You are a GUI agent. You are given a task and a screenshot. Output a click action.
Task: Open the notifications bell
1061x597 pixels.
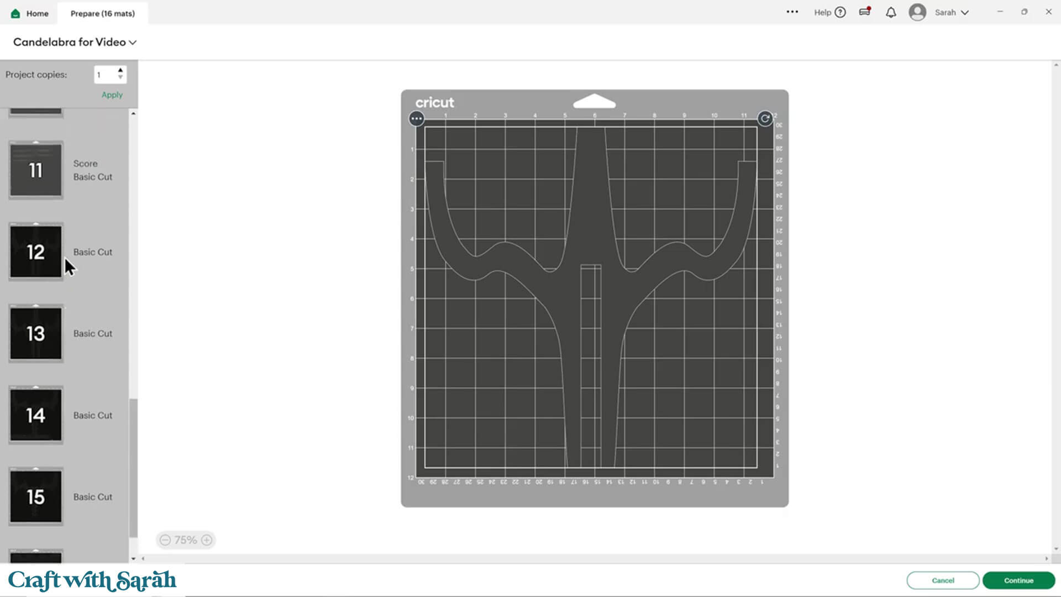pos(891,13)
